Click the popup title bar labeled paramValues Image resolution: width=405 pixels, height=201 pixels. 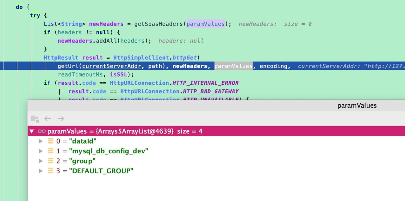[x=357, y=106]
